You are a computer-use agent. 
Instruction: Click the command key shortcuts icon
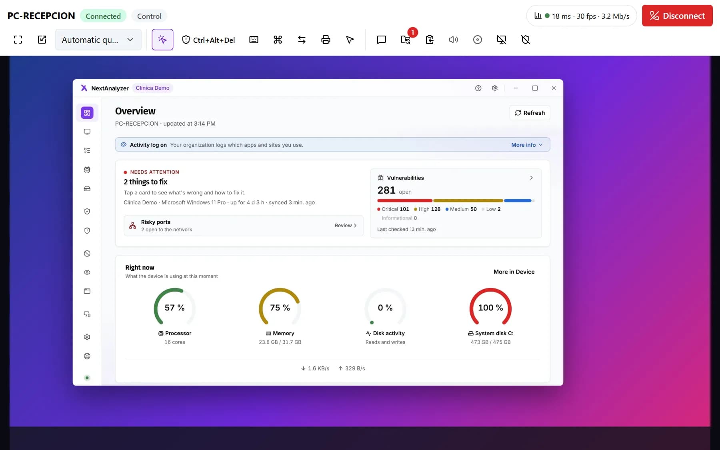(x=278, y=40)
